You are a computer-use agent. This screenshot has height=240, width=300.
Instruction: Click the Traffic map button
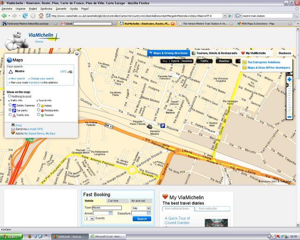pos(204,61)
